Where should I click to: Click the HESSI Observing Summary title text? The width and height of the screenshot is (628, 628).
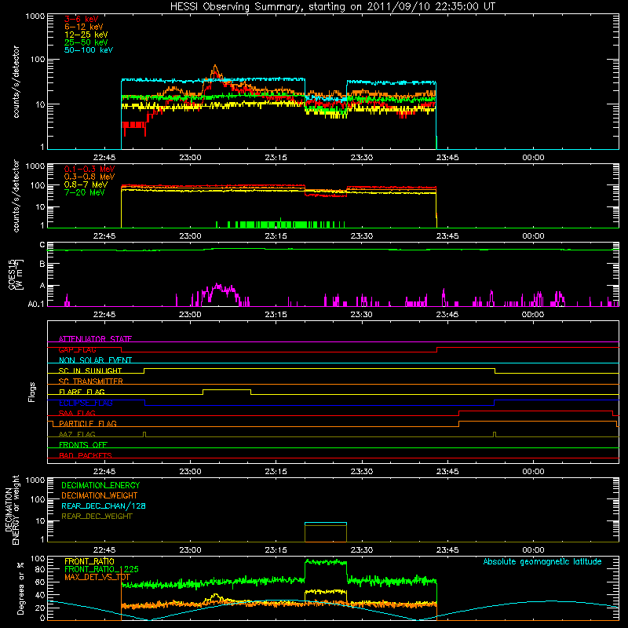coord(332,7)
